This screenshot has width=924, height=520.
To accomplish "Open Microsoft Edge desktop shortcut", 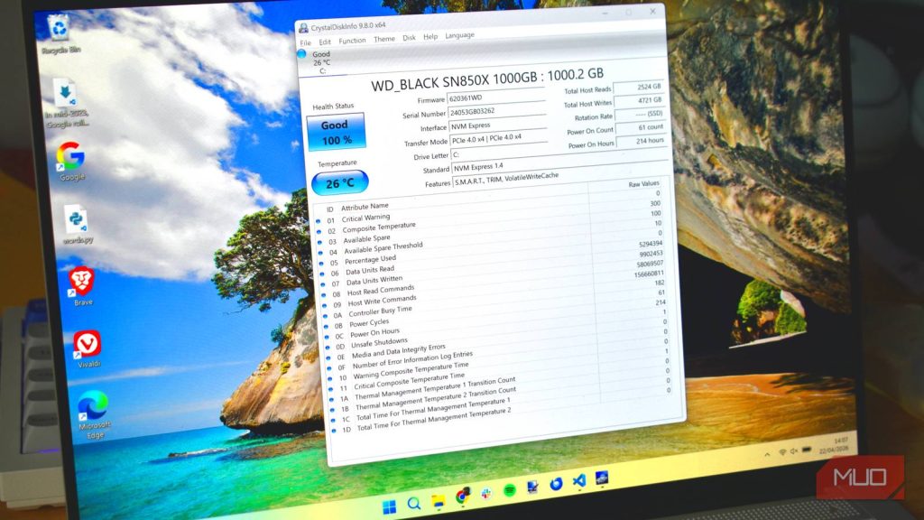I will (93, 414).
